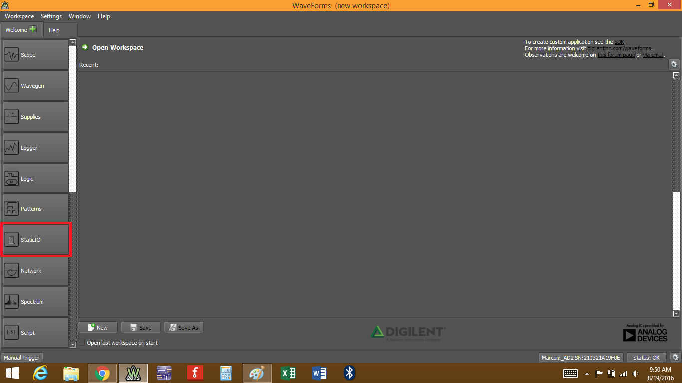682x383 pixels.
Task: Click the Open Workspace heading
Action: coord(118,47)
